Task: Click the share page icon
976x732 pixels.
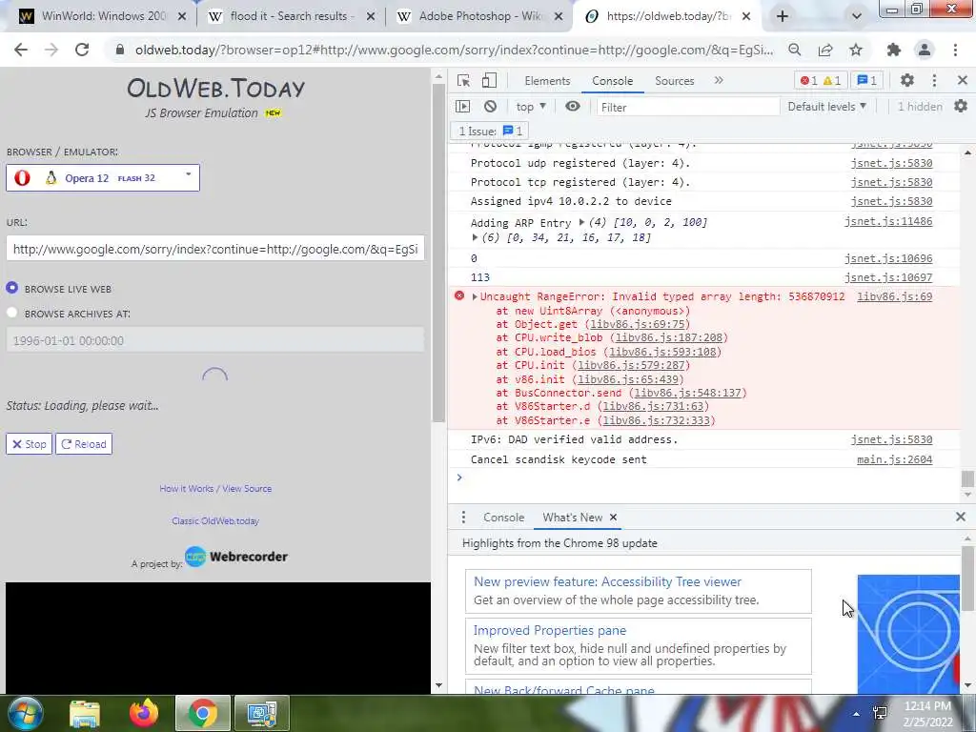Action: pos(825,50)
